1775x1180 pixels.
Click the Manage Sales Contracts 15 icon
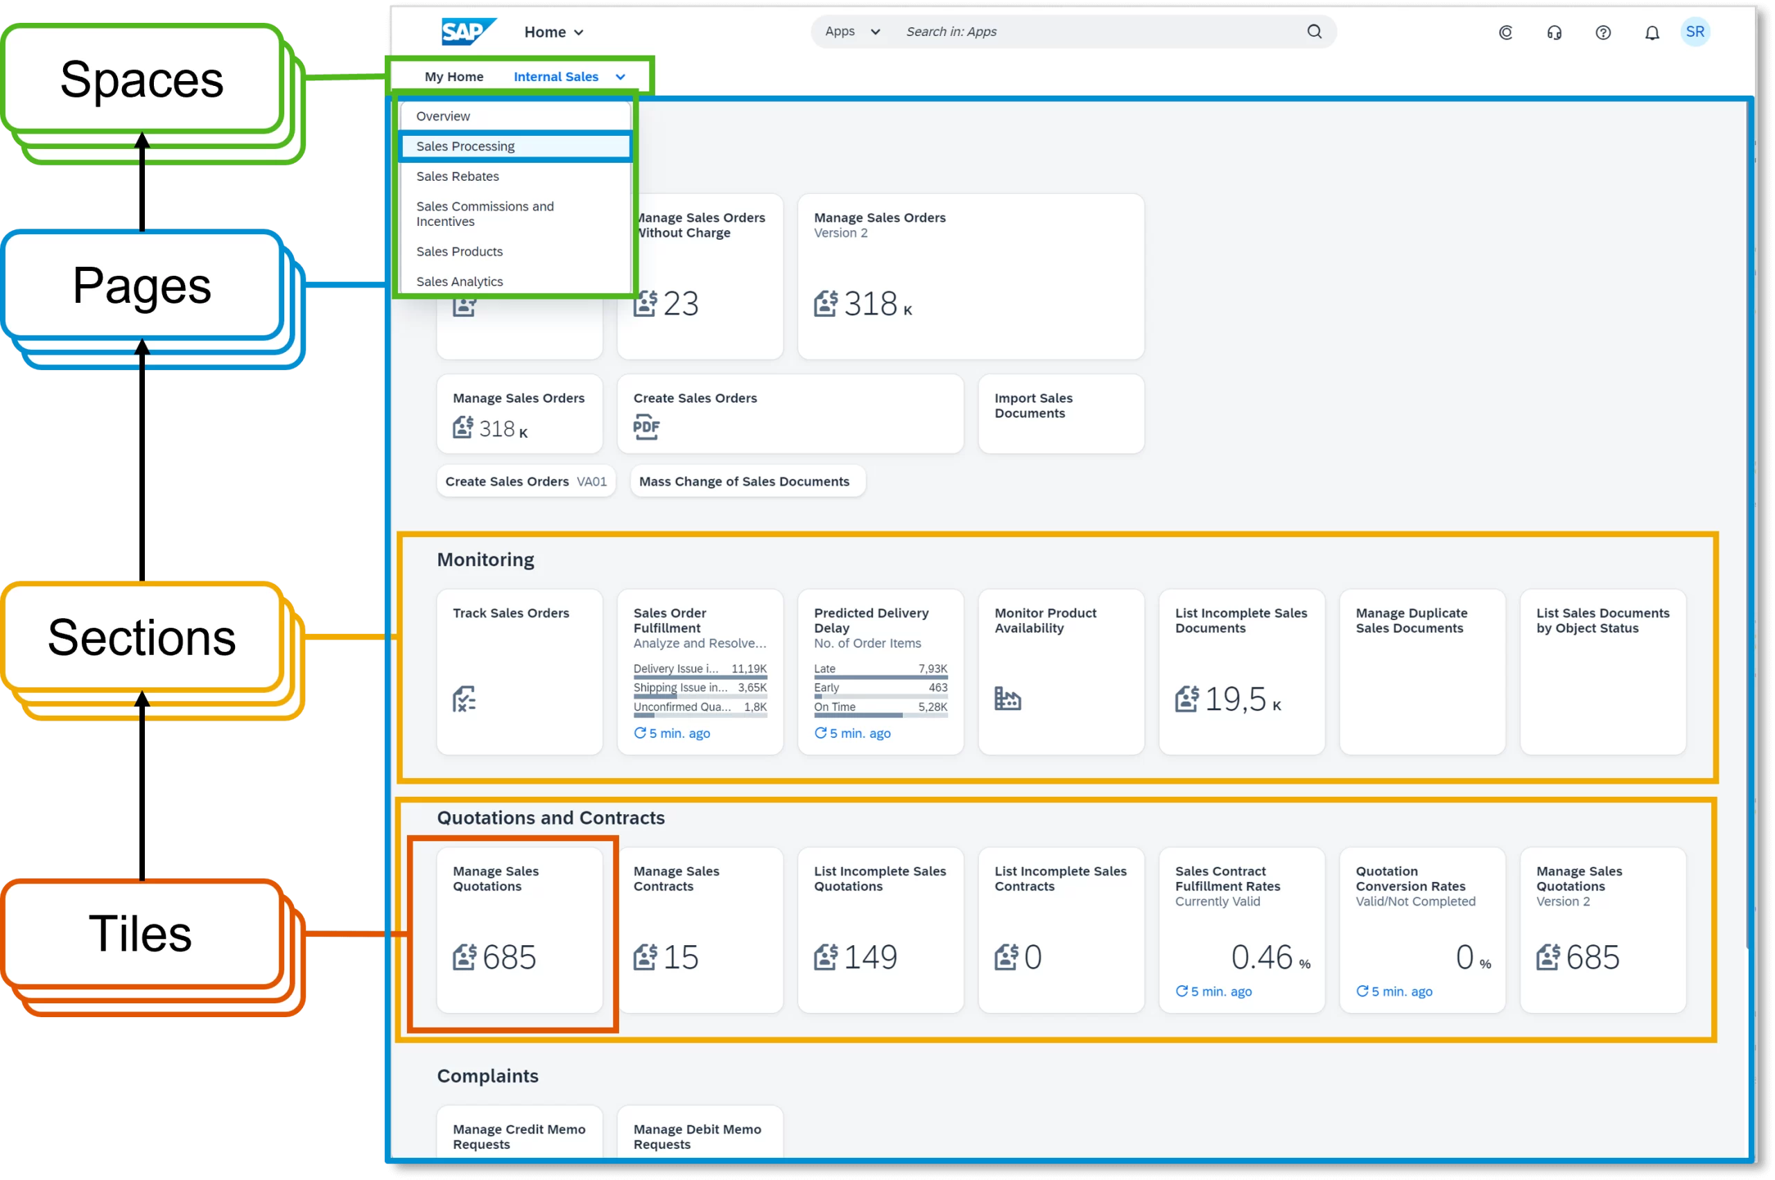[x=645, y=958]
